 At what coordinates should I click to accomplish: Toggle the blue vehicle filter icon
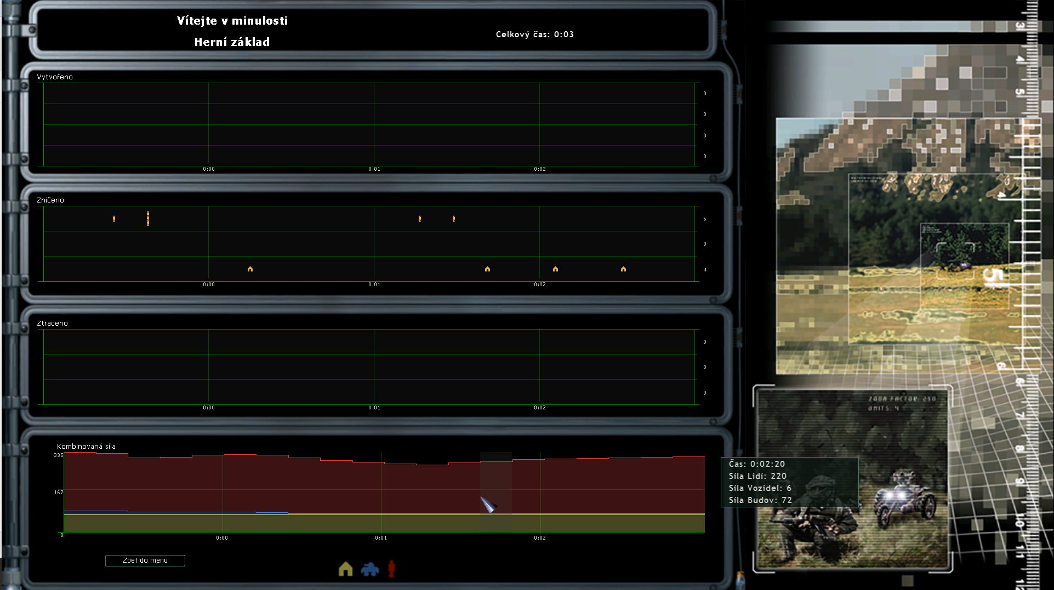[370, 569]
